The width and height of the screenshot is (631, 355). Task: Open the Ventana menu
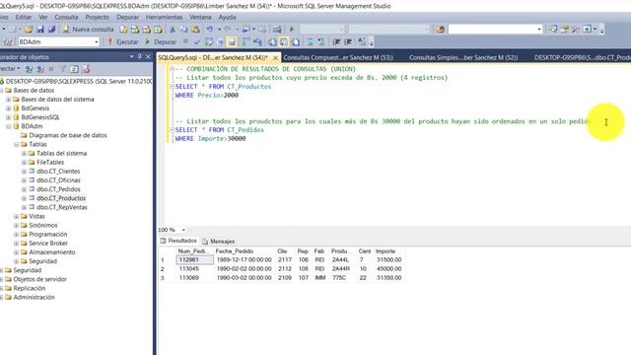tap(200, 18)
